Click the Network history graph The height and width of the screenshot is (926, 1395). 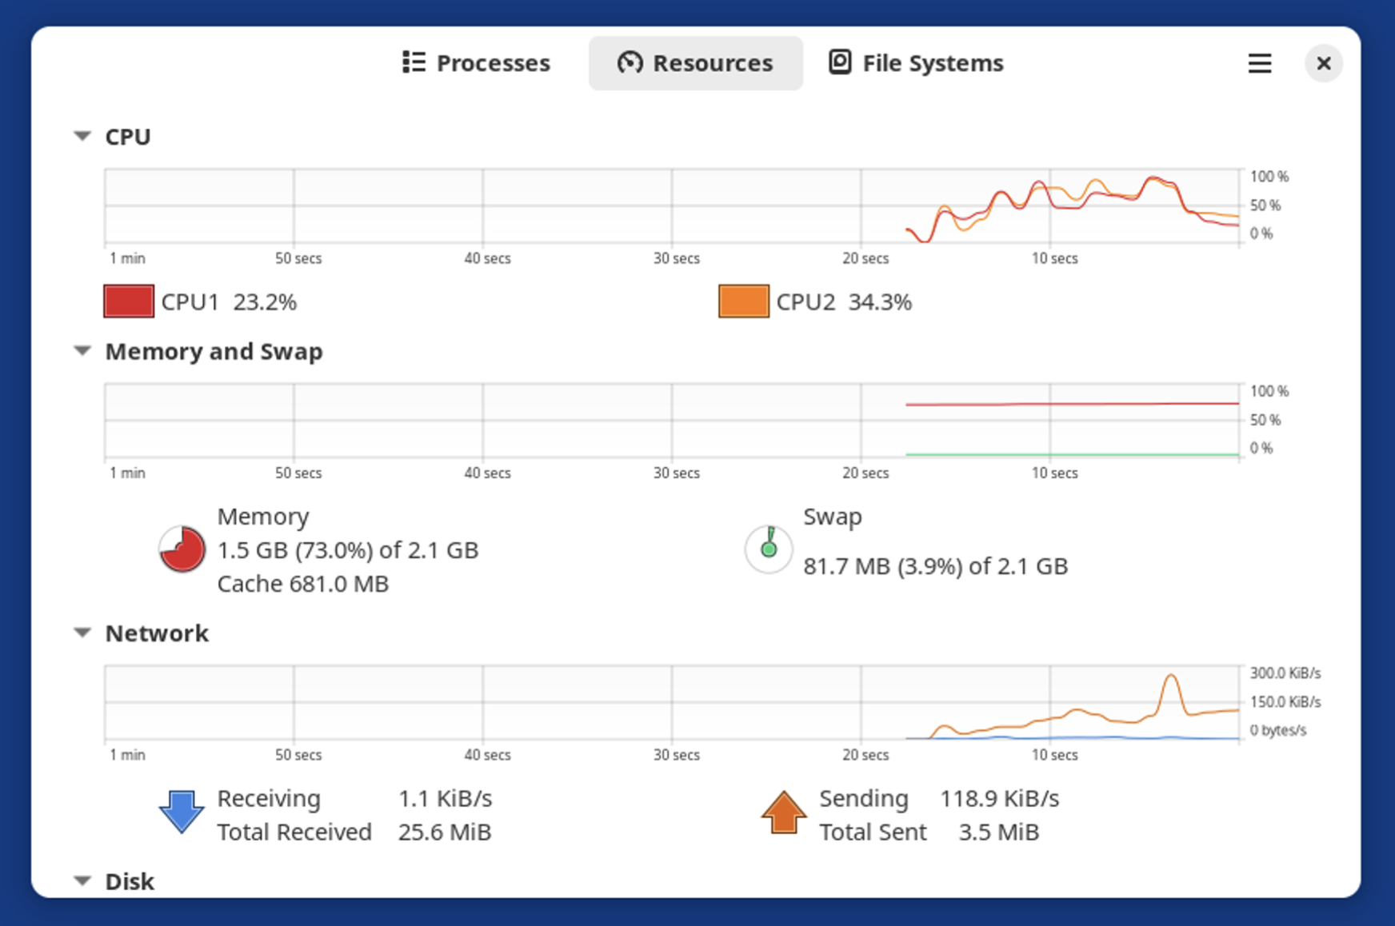[x=672, y=702]
